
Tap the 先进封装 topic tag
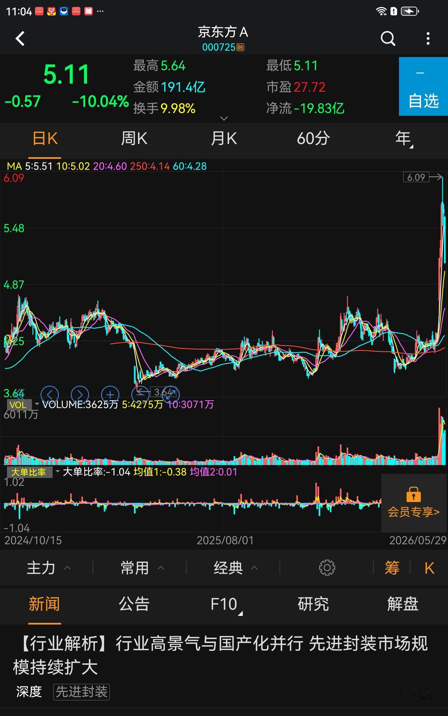(82, 692)
